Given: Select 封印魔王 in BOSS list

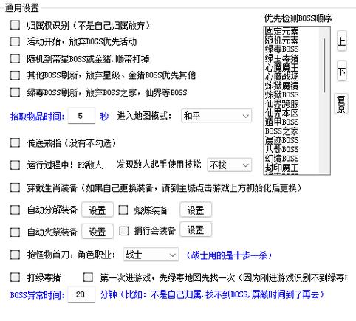Looking at the screenshot, I should coord(281,168).
